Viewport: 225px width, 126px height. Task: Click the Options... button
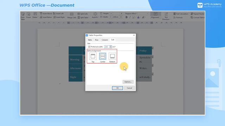coord(128,82)
